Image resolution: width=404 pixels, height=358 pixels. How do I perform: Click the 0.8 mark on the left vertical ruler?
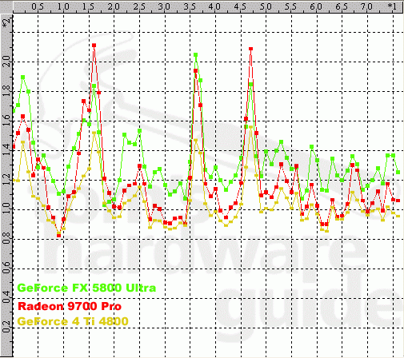click(x=6, y=239)
